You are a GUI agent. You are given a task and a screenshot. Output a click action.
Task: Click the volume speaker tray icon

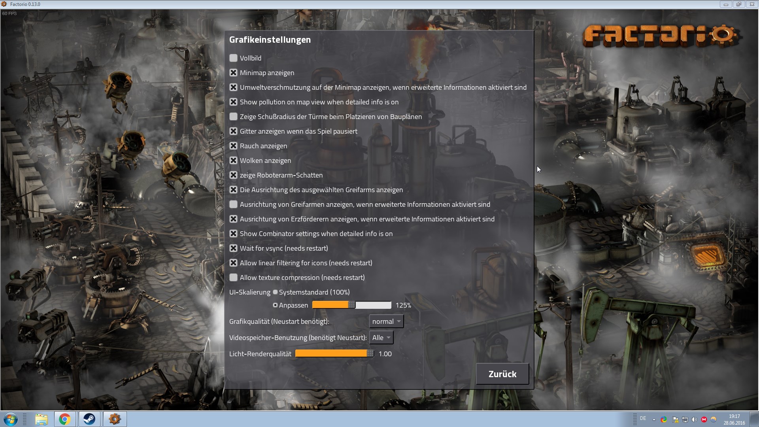[x=694, y=419]
